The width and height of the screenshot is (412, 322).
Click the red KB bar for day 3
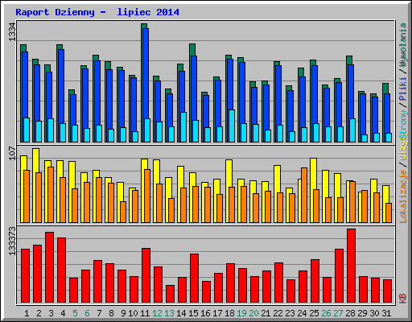point(49,267)
